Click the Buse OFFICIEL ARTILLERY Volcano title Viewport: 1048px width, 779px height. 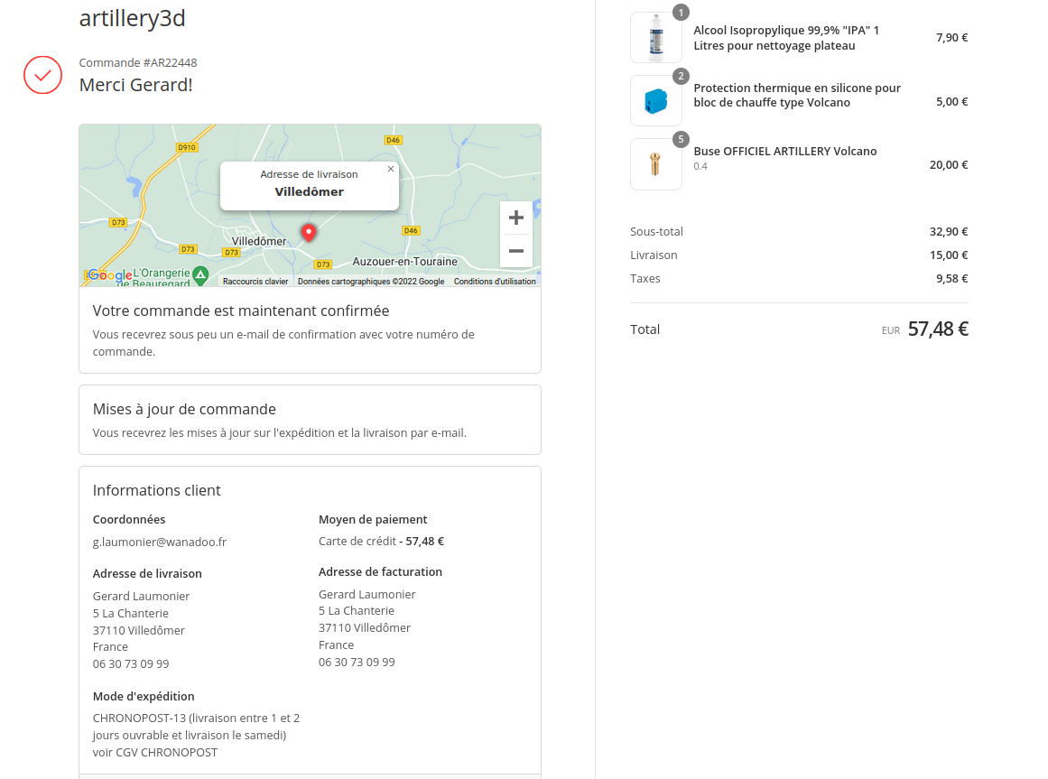[784, 152]
